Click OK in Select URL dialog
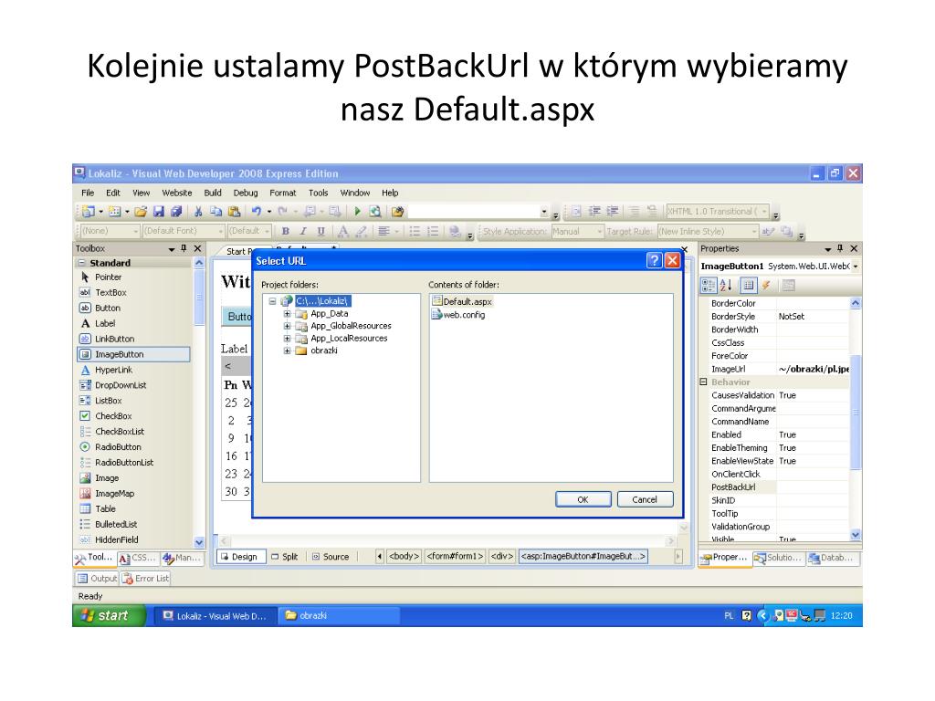Viewport: 935px width, 701px height. (x=583, y=499)
